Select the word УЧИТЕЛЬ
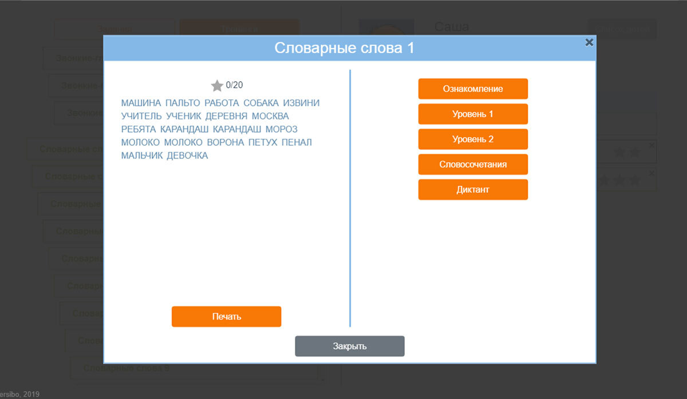 point(141,116)
